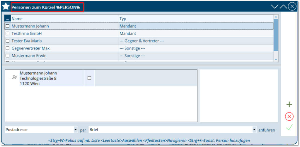
Task: Click the upward chevron in title bar
Action: point(283,7)
